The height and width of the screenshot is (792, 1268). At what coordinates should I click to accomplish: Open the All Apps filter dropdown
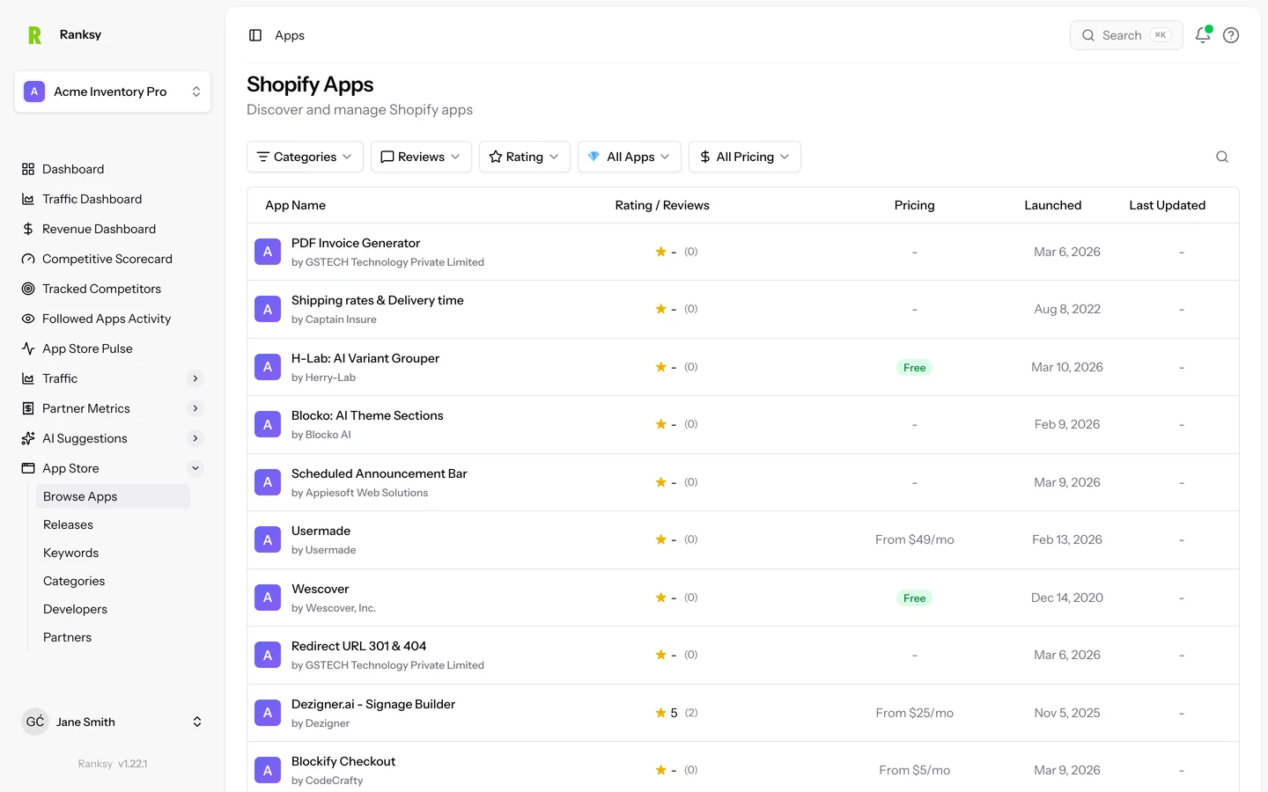(x=630, y=157)
